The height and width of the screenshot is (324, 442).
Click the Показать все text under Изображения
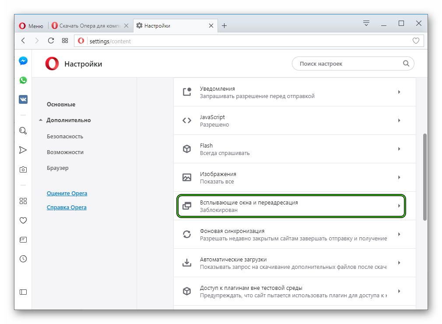[217, 182]
